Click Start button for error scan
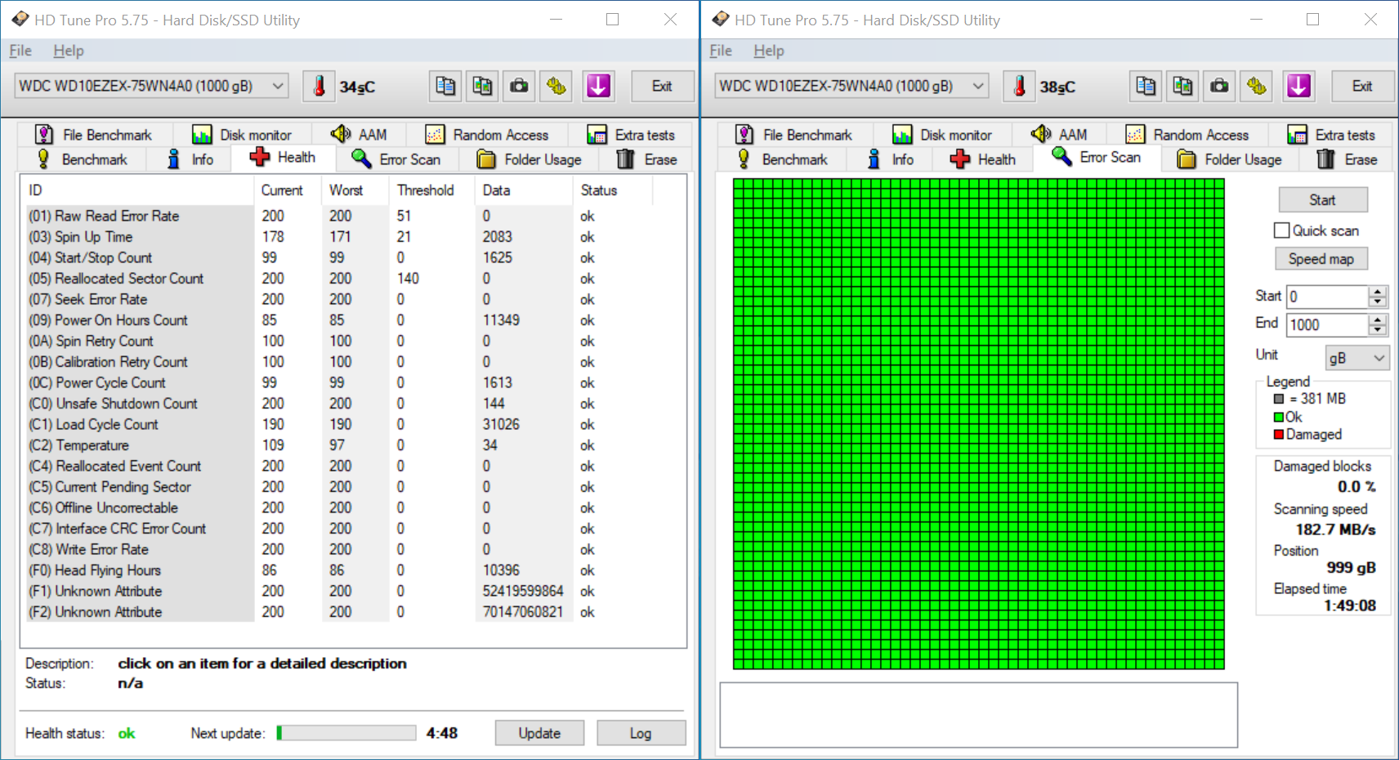This screenshot has width=1399, height=760. (x=1322, y=199)
